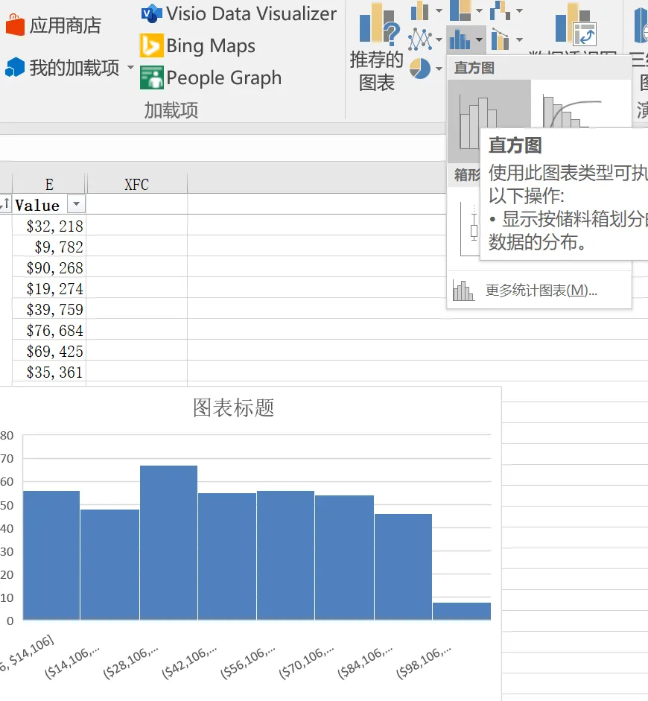Expand the 我的加载项 dropdown arrow
The width and height of the screenshot is (648, 701).
pos(130,68)
